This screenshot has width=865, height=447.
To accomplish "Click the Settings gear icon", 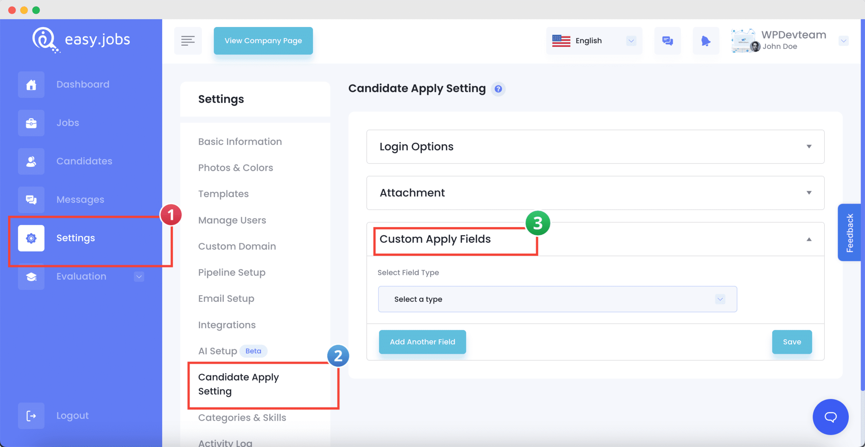I will coord(30,238).
